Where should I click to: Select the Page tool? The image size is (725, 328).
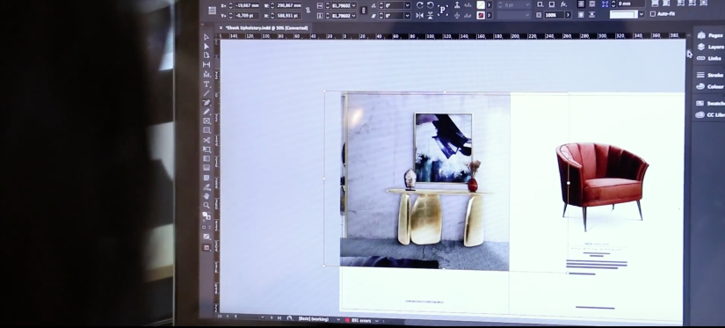tap(207, 55)
